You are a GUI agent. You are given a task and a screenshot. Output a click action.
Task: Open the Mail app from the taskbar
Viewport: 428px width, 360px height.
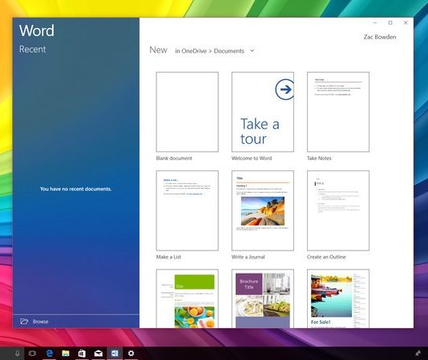pyautogui.click(x=99, y=354)
